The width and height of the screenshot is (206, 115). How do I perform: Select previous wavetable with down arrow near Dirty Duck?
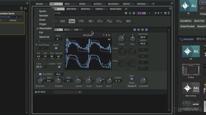[x=109, y=35]
